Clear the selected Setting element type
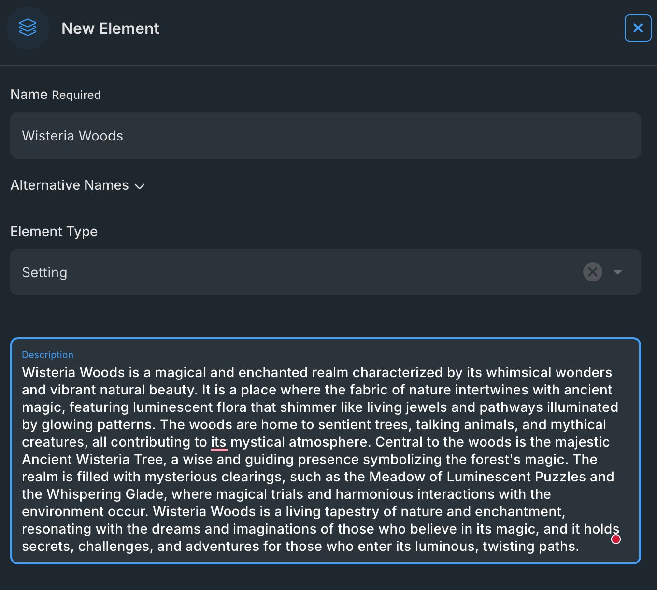This screenshot has height=590, width=657. tap(592, 272)
